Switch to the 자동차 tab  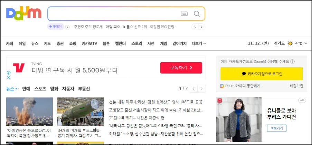pos(68,89)
